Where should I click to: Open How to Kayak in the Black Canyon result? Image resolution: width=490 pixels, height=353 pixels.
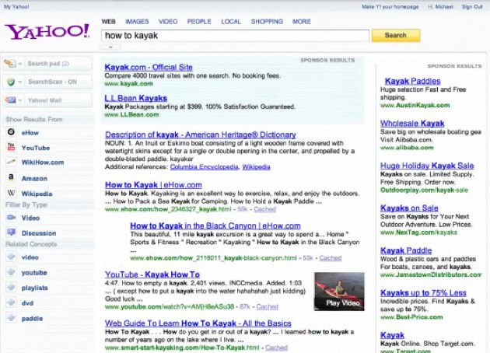[x=215, y=225]
